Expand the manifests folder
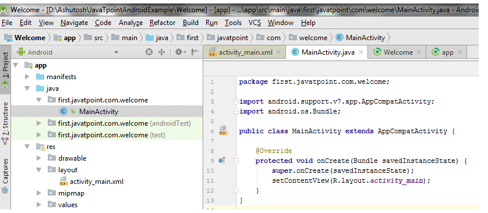The image size is (488, 213). point(27,77)
